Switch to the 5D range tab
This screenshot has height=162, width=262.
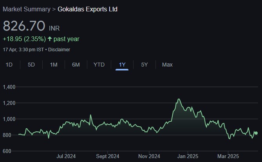coord(31,65)
